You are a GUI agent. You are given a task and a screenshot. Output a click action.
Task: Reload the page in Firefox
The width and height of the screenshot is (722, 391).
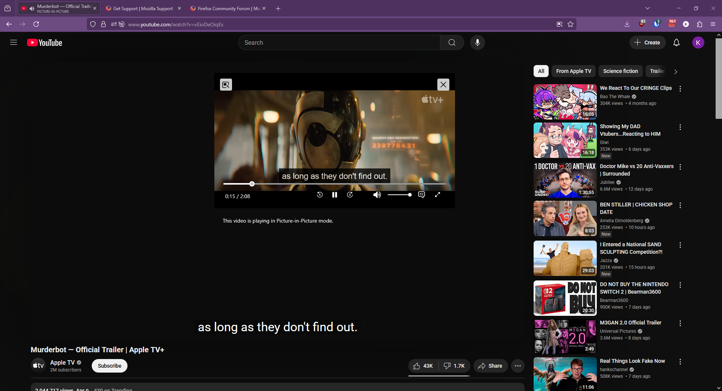pos(36,24)
